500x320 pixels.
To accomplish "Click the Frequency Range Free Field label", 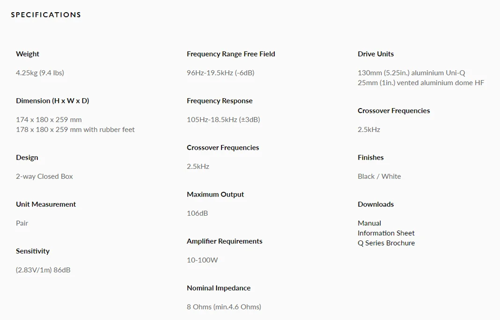I will [x=231, y=54].
